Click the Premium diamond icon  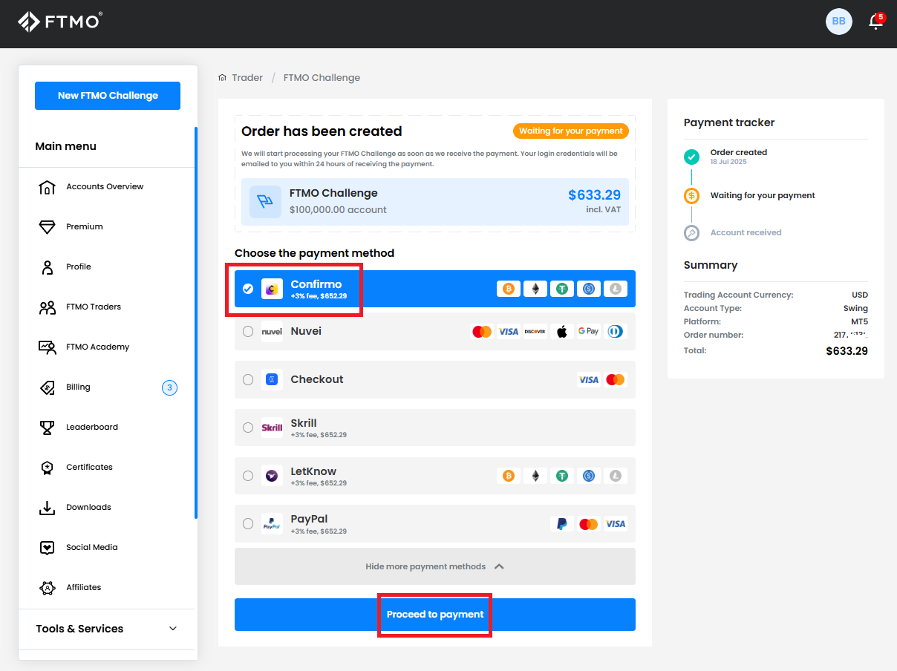[47, 227]
